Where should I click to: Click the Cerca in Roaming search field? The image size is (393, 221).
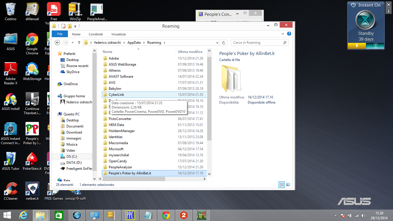(x=260, y=43)
